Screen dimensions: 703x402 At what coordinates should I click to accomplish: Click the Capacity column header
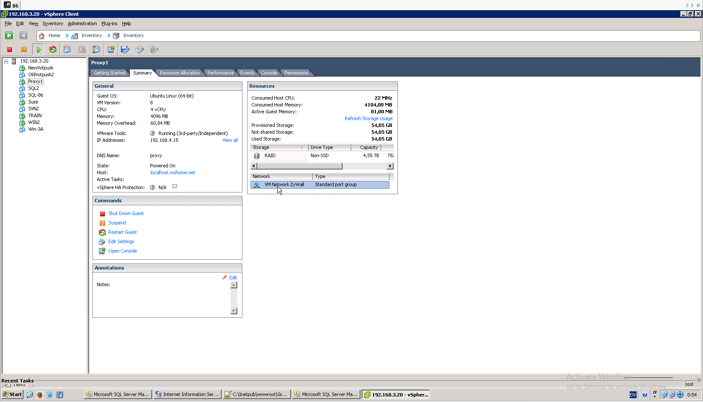click(x=366, y=148)
